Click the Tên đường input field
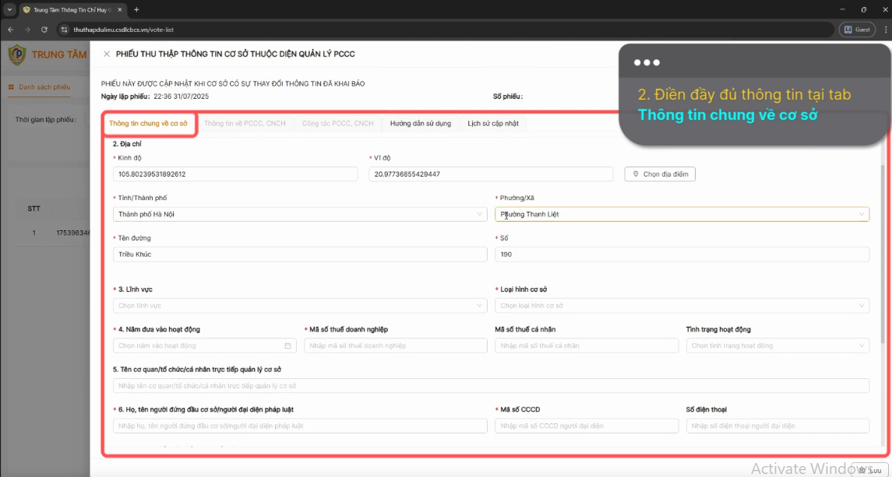Screen dimensions: 892x477 tap(301, 254)
